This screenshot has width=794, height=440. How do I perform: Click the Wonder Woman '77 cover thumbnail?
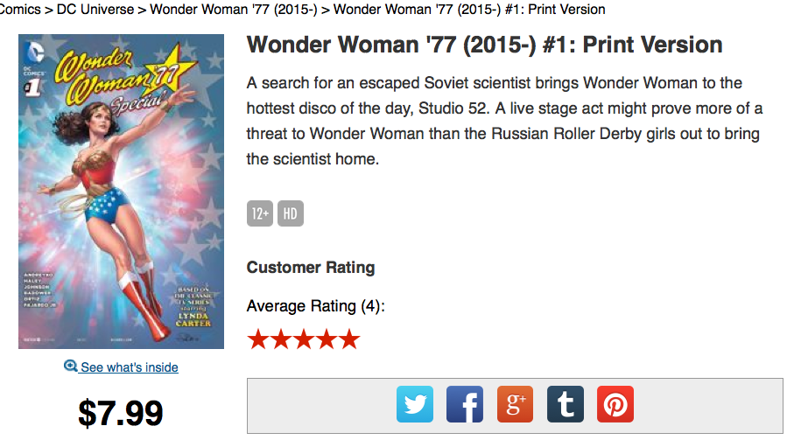point(121,191)
